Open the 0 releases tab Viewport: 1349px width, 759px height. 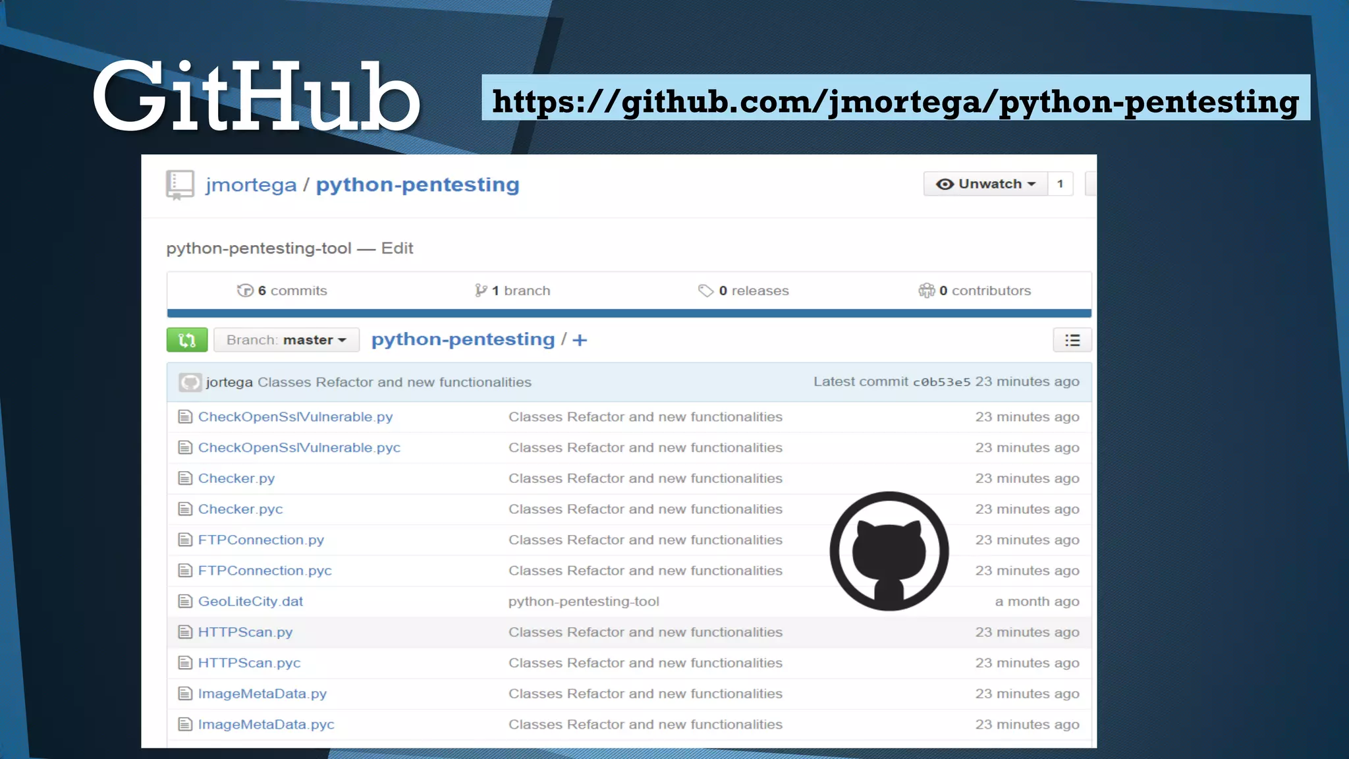744,291
